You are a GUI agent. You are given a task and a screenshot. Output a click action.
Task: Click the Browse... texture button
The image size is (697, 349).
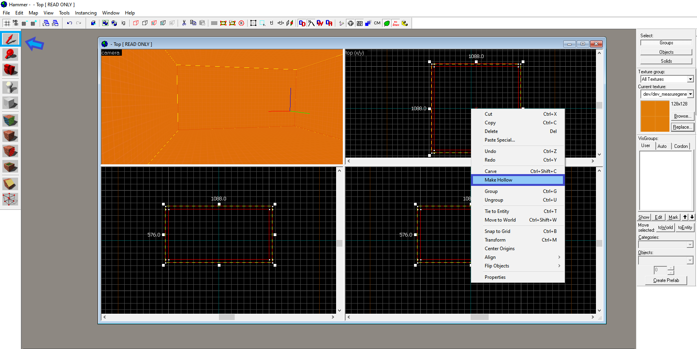pos(682,116)
